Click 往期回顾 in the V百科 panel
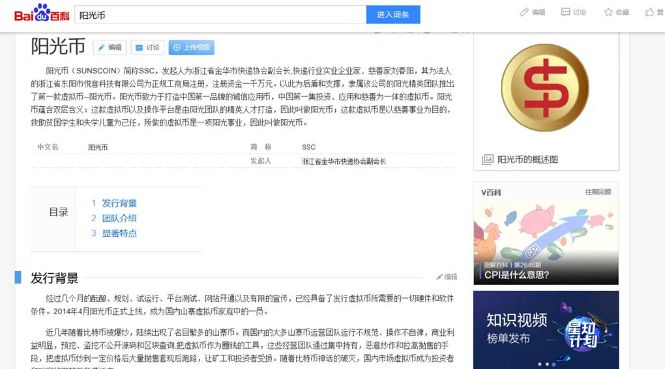The image size is (665, 369). [598, 192]
